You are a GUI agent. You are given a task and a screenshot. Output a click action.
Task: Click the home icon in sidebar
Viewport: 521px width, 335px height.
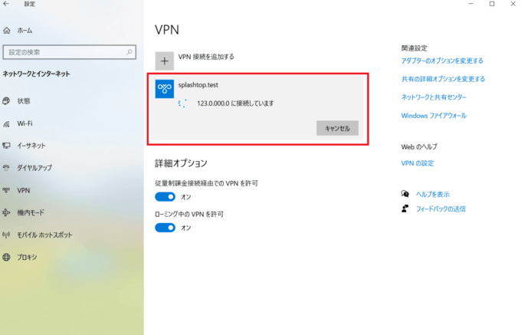coord(7,31)
